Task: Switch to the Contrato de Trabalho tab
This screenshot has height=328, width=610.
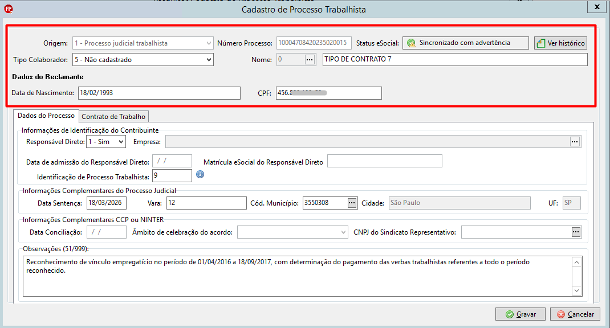Action: 113,117
